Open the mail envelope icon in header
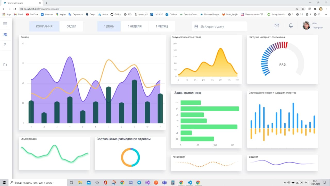Screen dimensions: 330x186 [x=277, y=26]
